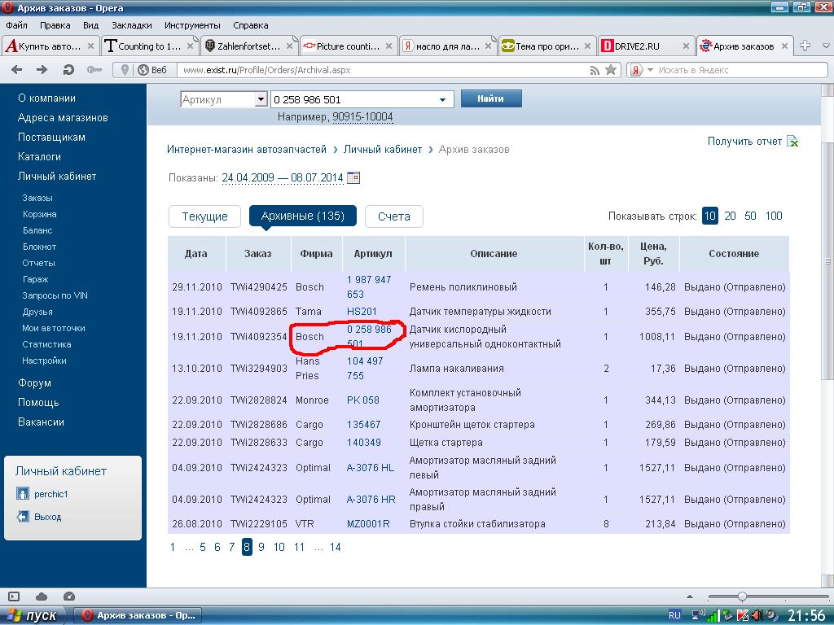Open the Инструменты menu
This screenshot has height=625, width=834.
[192, 25]
